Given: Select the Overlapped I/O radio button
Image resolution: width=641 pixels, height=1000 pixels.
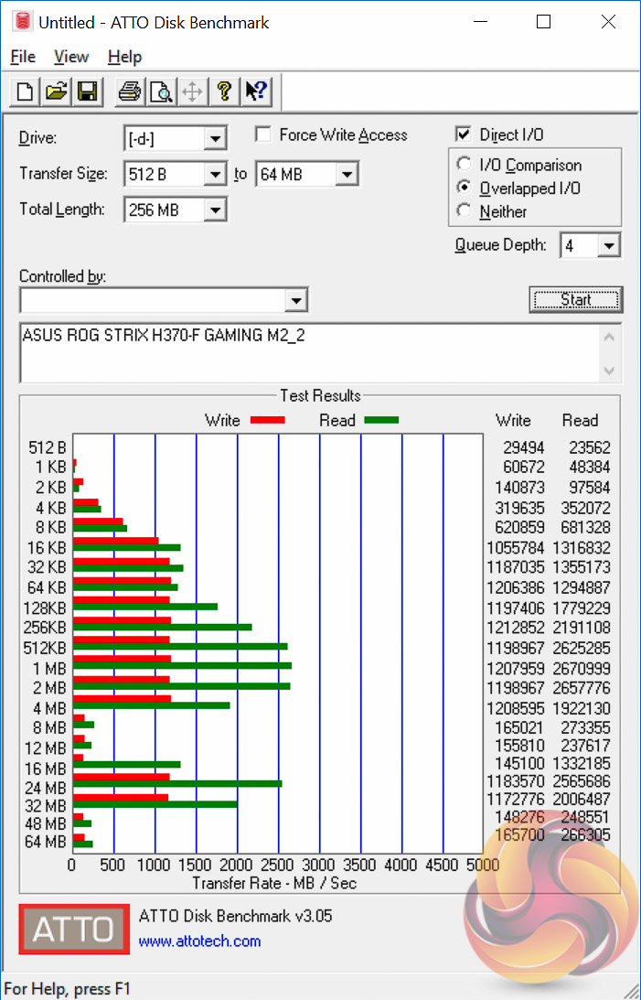Looking at the screenshot, I should coord(464,188).
